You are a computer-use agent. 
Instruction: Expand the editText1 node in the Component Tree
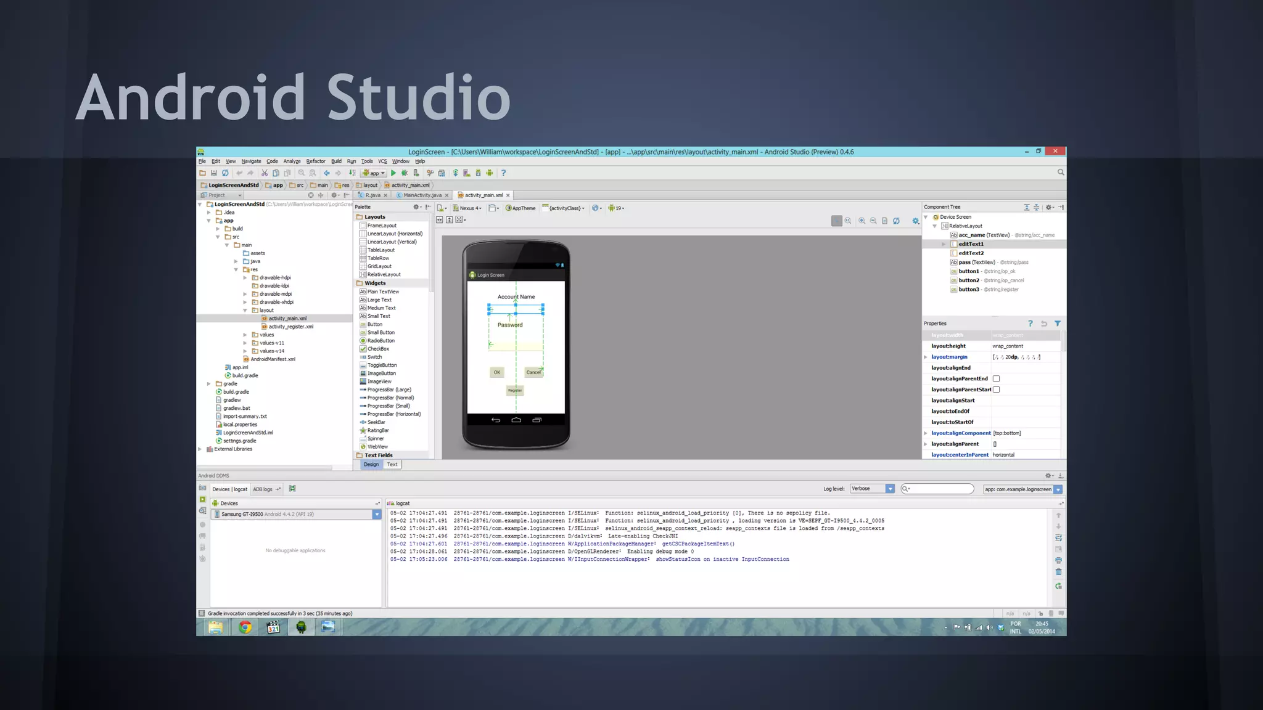944,244
